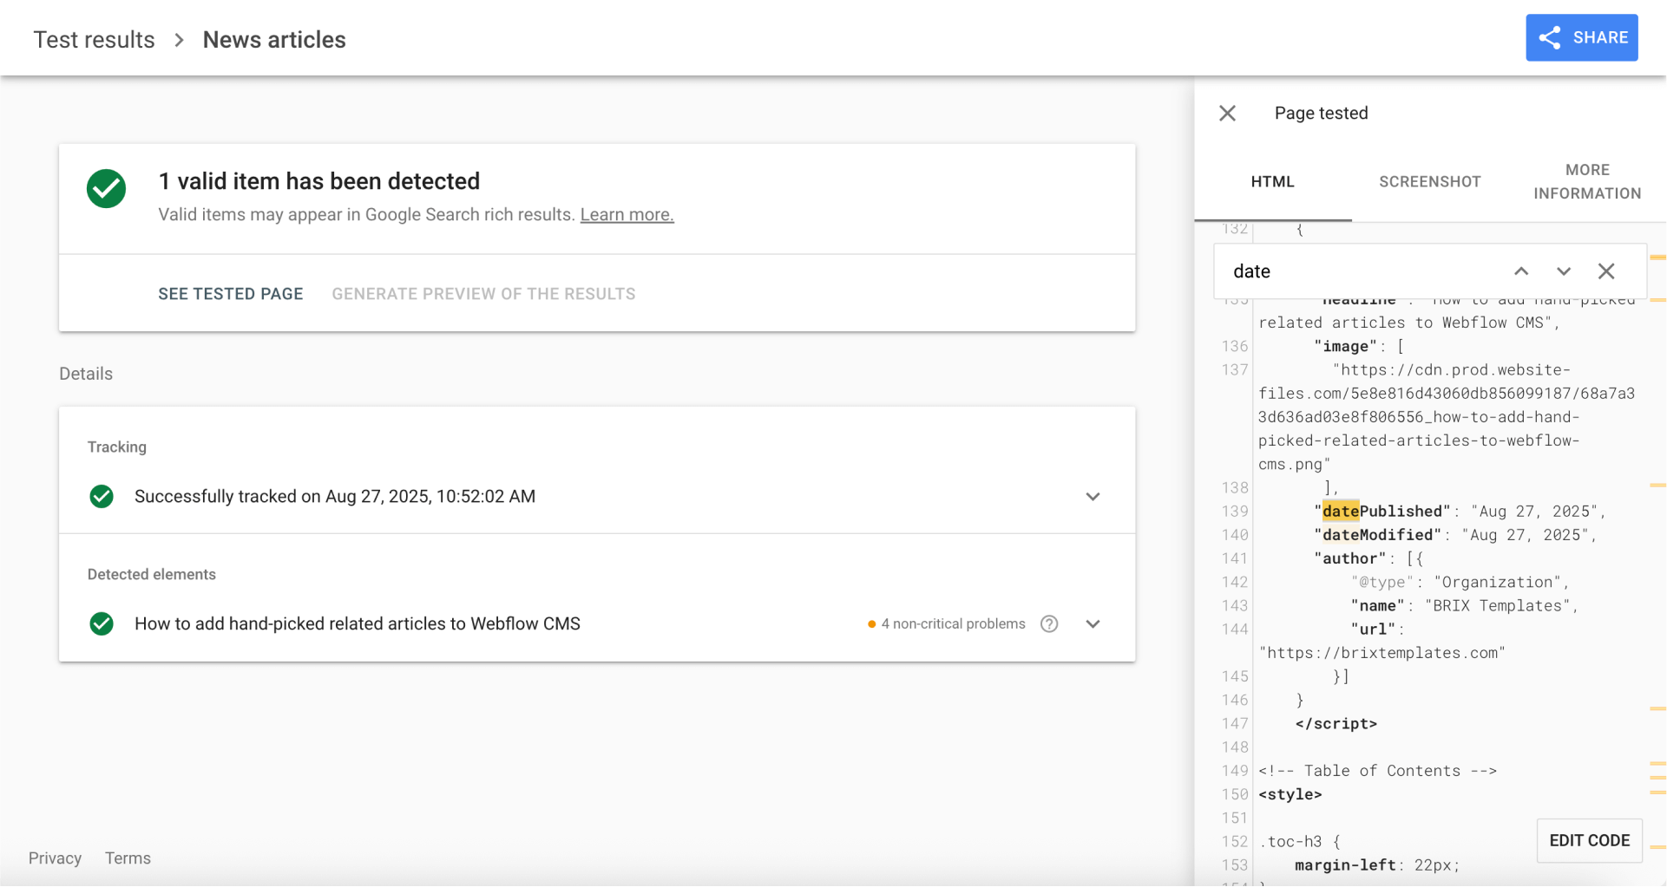Click the EDIT CODE button
Screen dimensions: 1667x887
point(1589,840)
